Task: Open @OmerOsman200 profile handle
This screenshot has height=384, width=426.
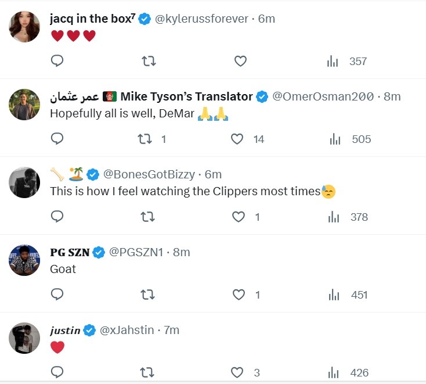Action: tap(323, 96)
